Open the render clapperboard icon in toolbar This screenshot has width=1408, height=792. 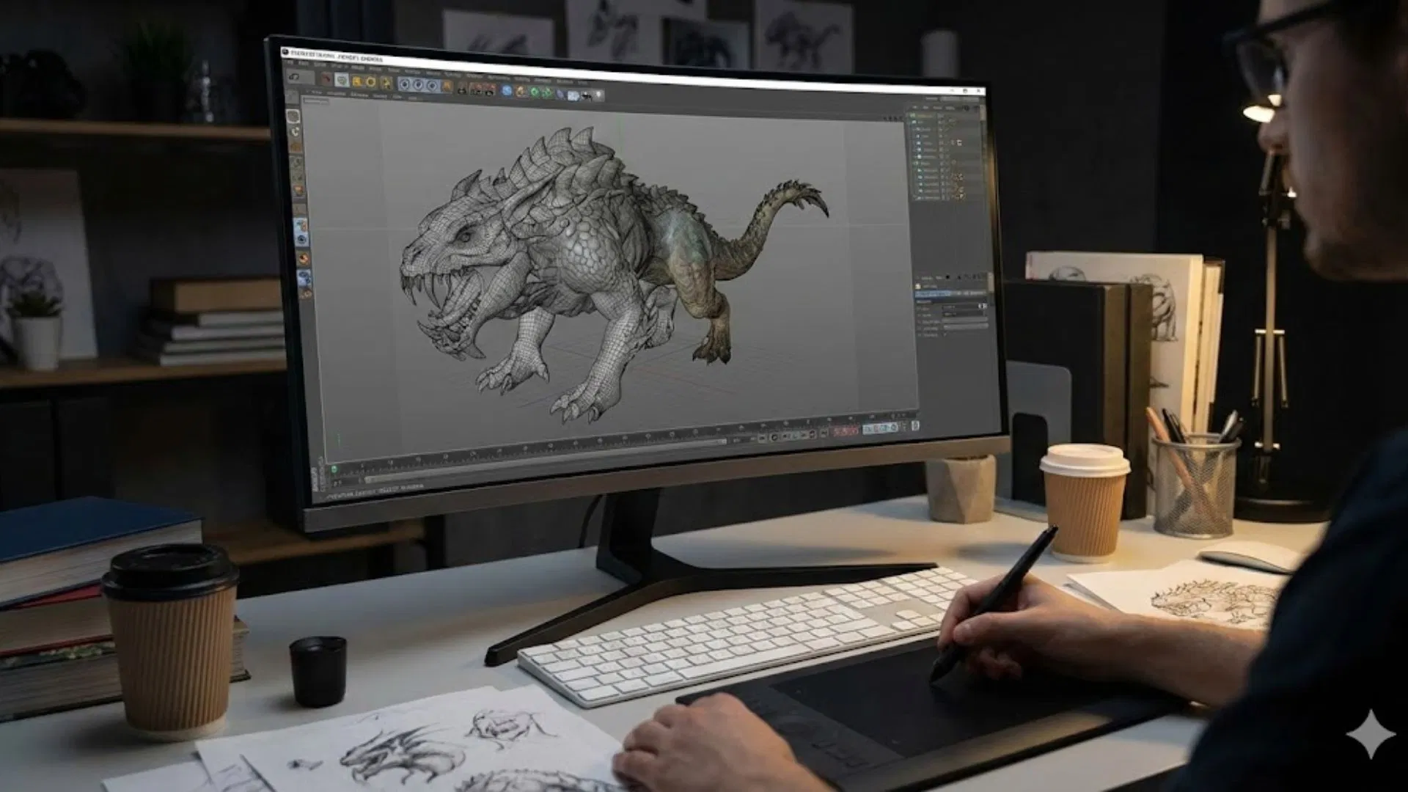click(476, 89)
